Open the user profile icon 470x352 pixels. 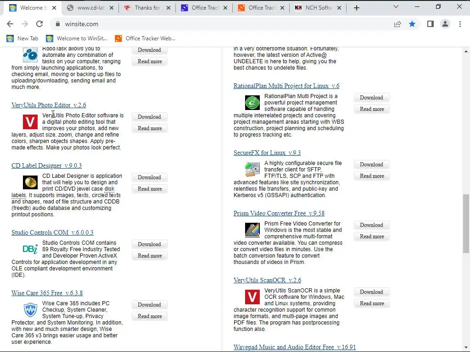[x=445, y=24]
